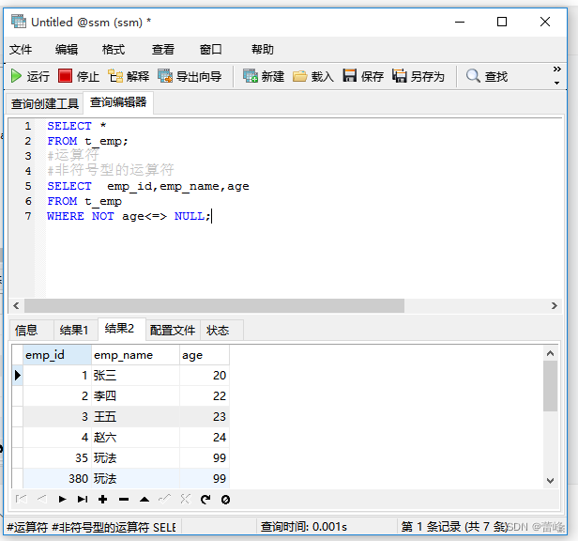Go to first record in navigator
Image resolution: width=578 pixels, height=541 pixels.
(x=21, y=500)
